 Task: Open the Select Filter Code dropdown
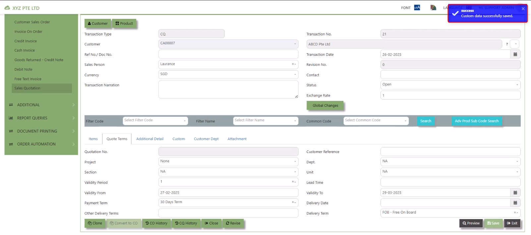[x=155, y=121]
